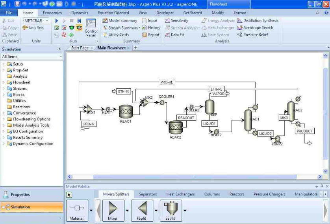Click the horizontal flowsheet scrollbar
The width and height of the screenshot is (330, 224).
[195, 177]
